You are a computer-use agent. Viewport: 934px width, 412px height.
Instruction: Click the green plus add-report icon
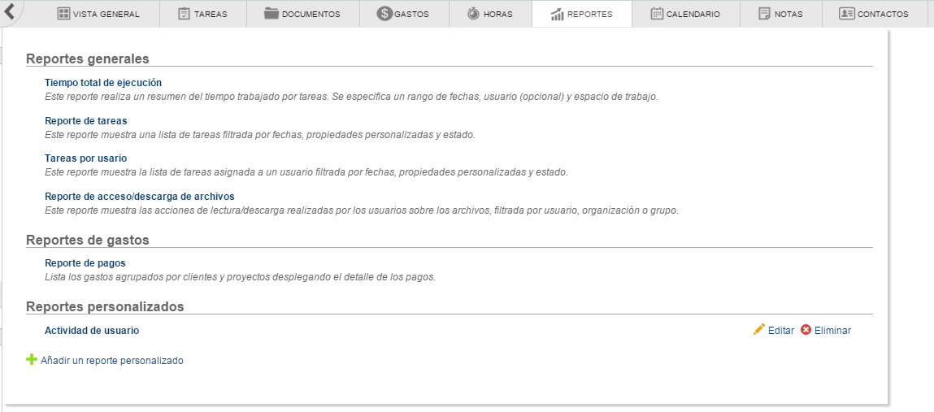tap(32, 359)
